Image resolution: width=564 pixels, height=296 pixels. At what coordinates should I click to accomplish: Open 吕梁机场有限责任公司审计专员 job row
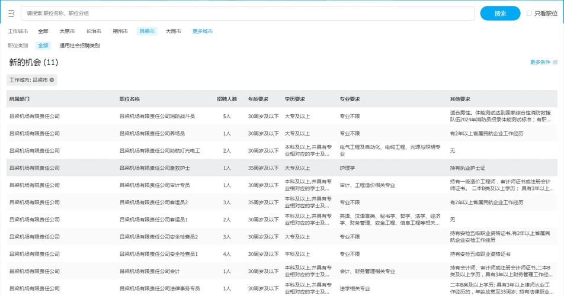click(x=155, y=185)
